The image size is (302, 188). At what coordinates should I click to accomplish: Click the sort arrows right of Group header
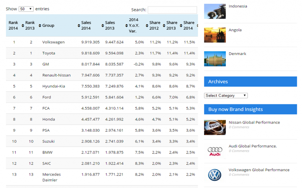[79, 25]
